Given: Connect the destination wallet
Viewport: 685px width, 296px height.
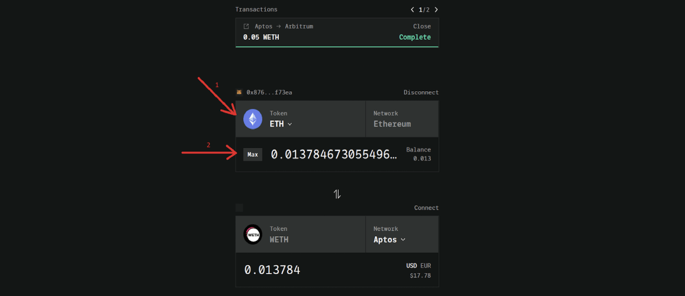Looking at the screenshot, I should tap(426, 208).
